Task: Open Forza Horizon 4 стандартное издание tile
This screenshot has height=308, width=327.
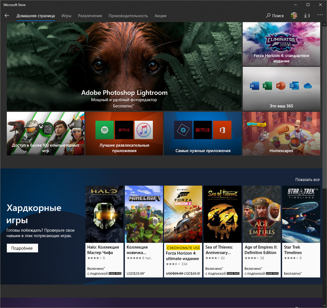Action: point(281,44)
